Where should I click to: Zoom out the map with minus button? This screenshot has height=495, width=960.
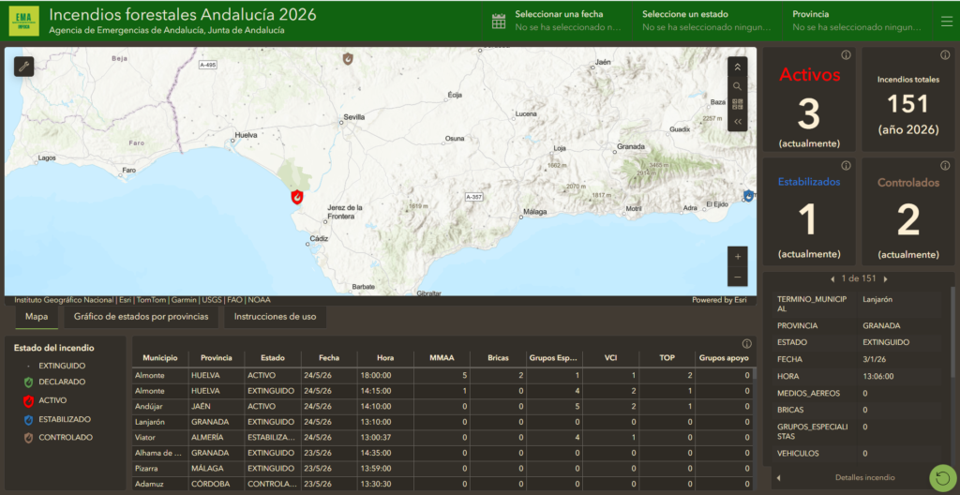pos(737,277)
